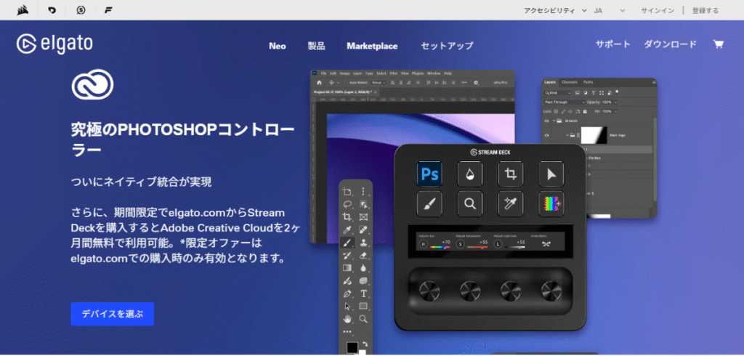Toggle lock position in Layers panel
744x356 pixels.
click(x=570, y=112)
